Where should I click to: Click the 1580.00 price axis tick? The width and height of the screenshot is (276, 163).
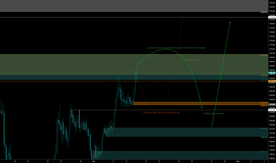272,159
